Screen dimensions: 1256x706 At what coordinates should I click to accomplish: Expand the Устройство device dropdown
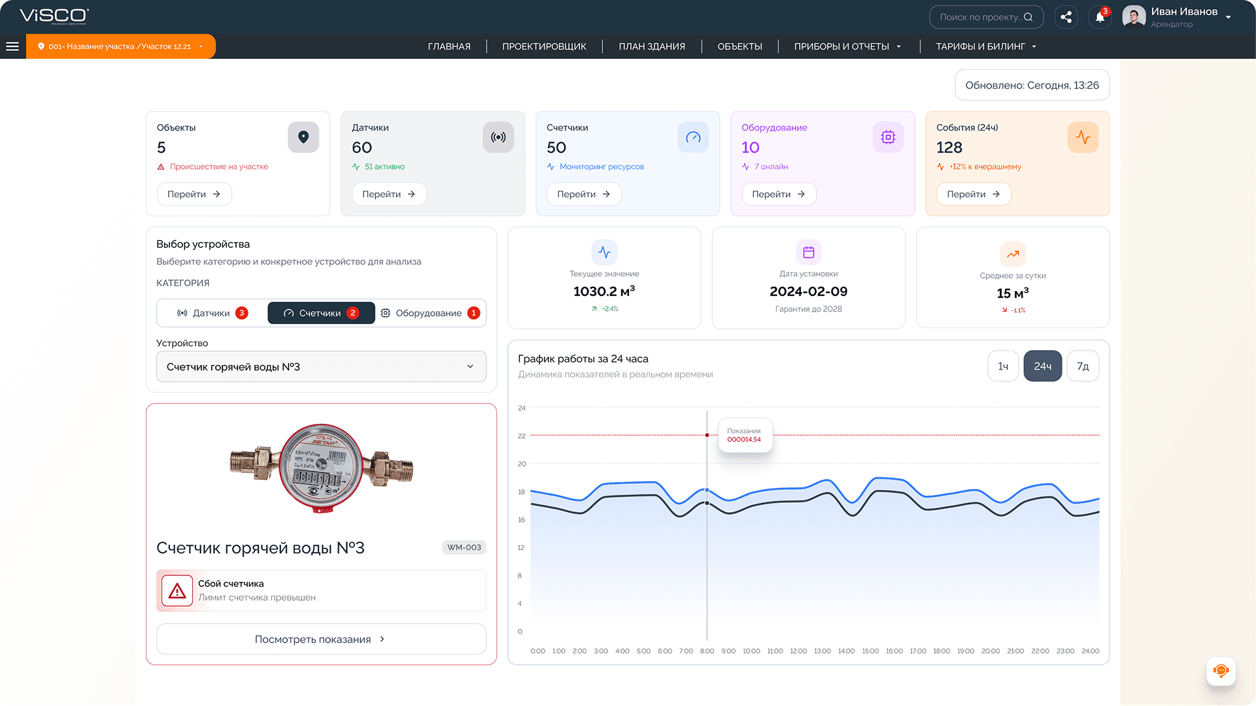pyautogui.click(x=321, y=367)
